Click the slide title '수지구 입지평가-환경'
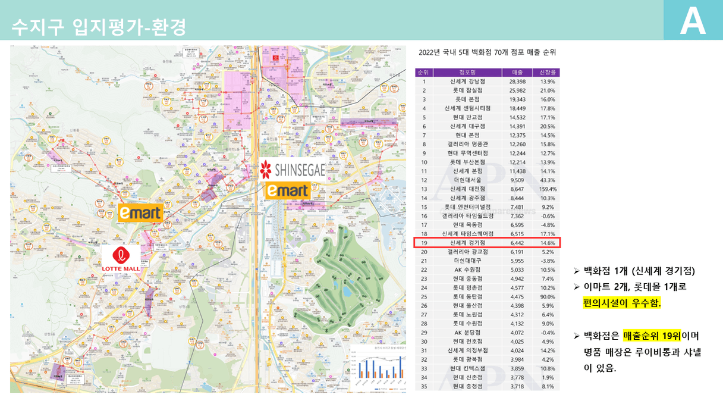The image size is (723, 407). (99, 26)
